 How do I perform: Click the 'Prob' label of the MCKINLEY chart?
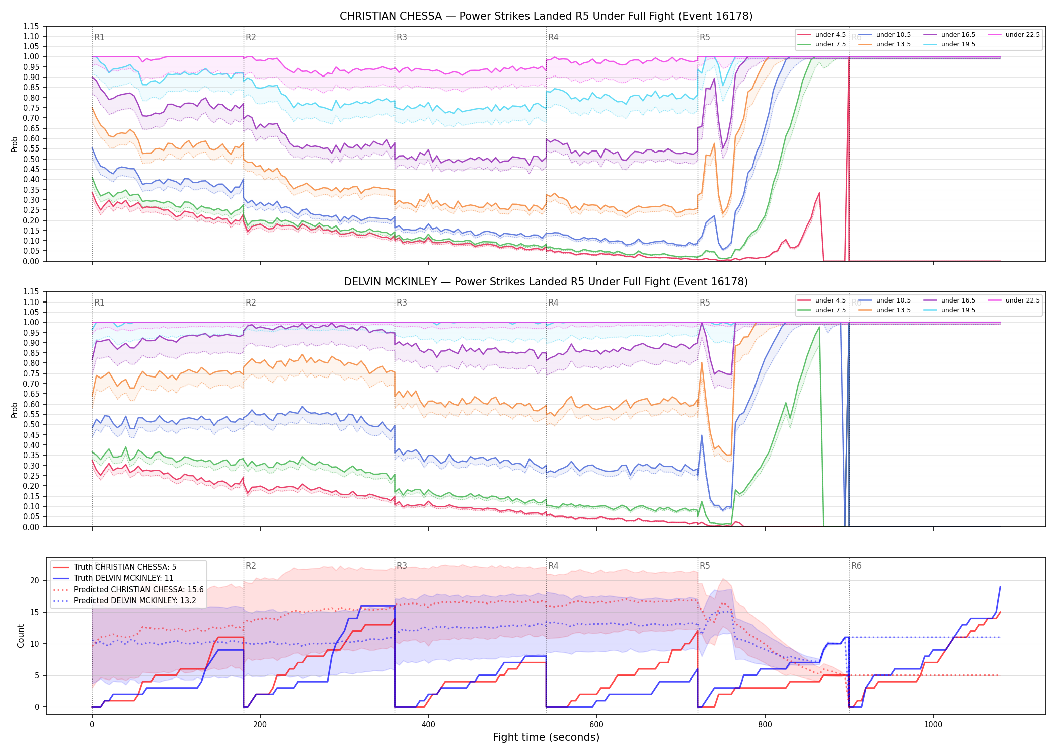coord(14,410)
